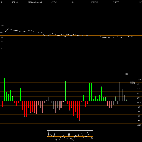Click the MR axis label -60
The width and height of the screenshot is (142, 142).
point(139,116)
